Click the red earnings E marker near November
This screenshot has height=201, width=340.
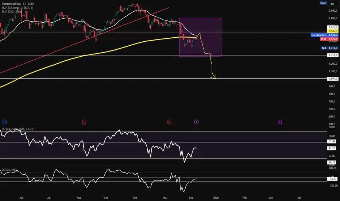169,122
